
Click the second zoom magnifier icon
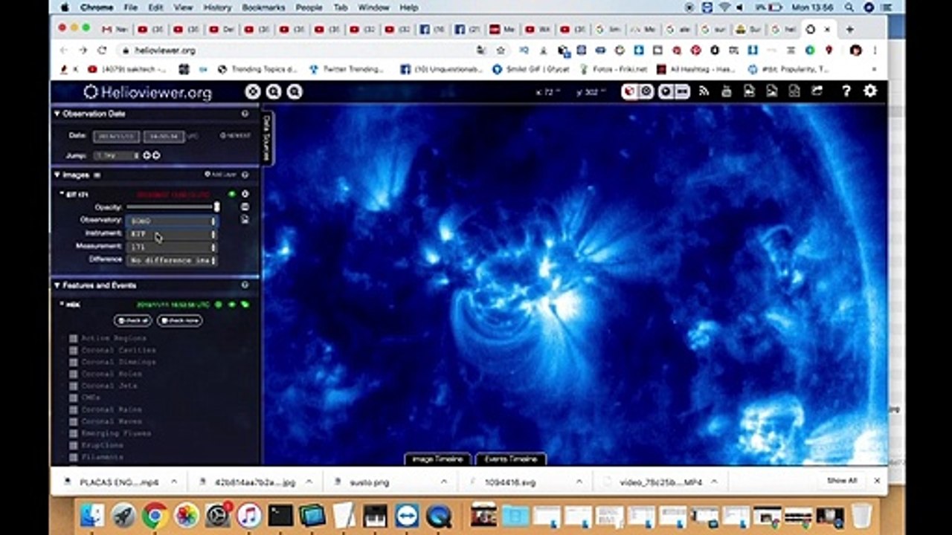295,91
